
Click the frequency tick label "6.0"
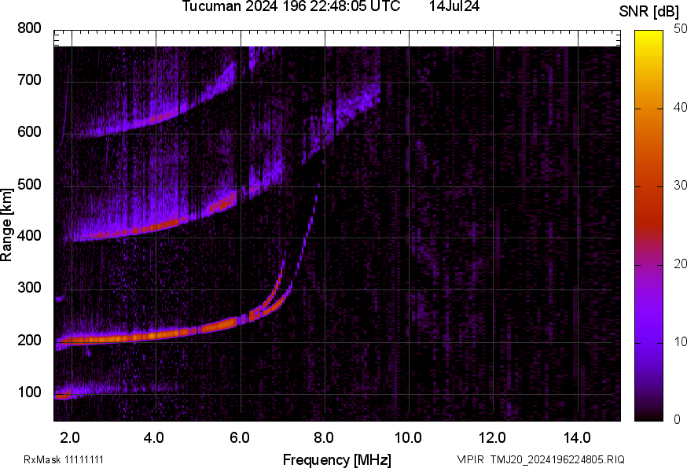click(239, 437)
